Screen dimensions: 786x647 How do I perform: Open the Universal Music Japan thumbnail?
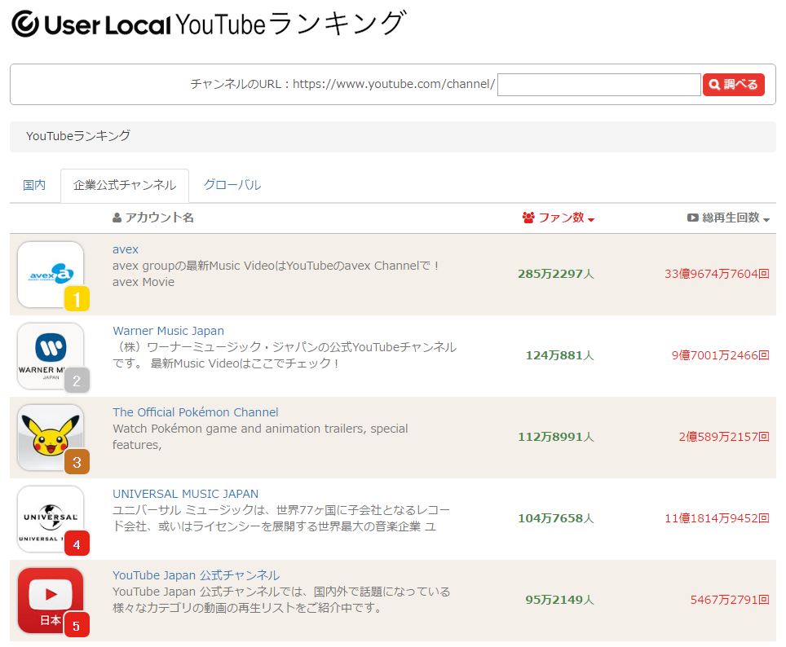click(51, 519)
